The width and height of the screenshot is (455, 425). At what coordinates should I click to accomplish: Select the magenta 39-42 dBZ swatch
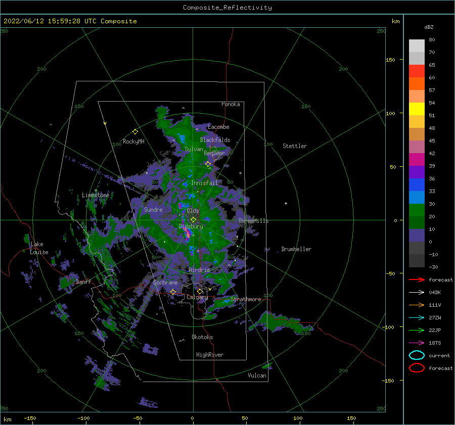click(417, 160)
